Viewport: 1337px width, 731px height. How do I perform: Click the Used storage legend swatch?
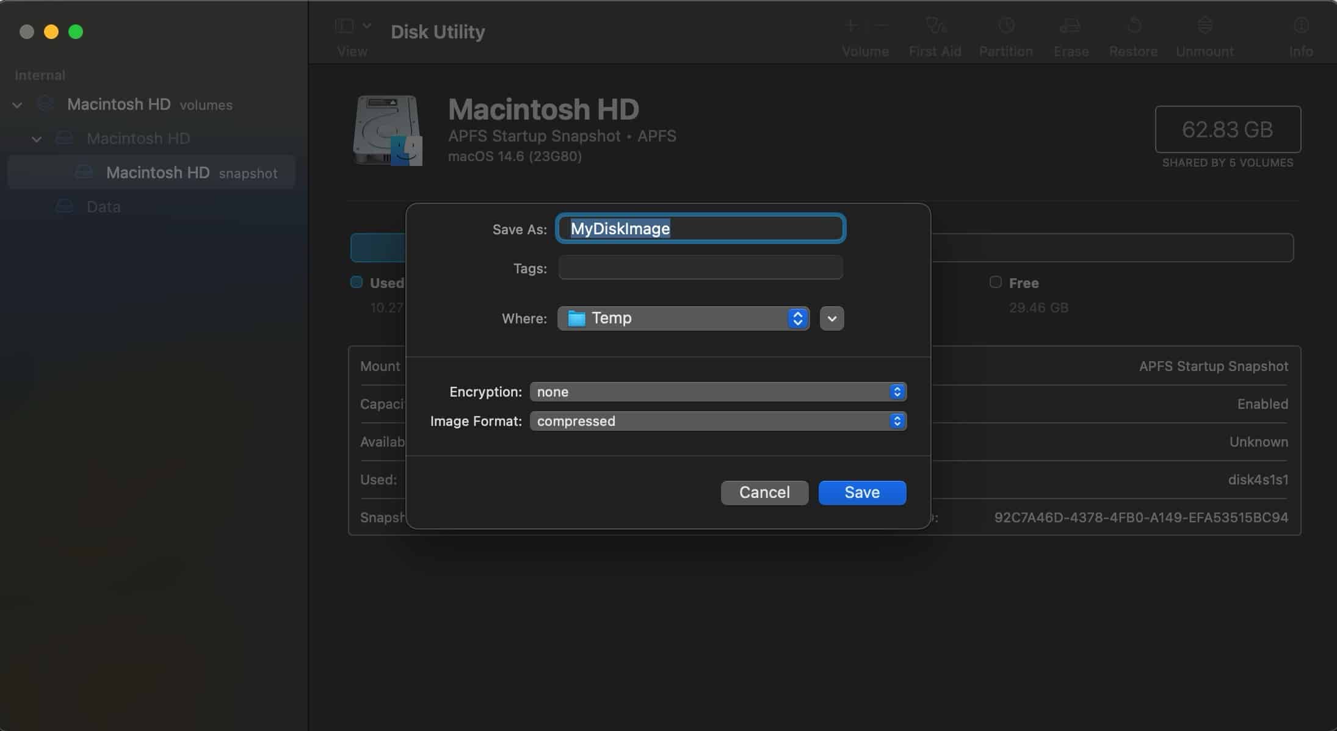(x=357, y=282)
